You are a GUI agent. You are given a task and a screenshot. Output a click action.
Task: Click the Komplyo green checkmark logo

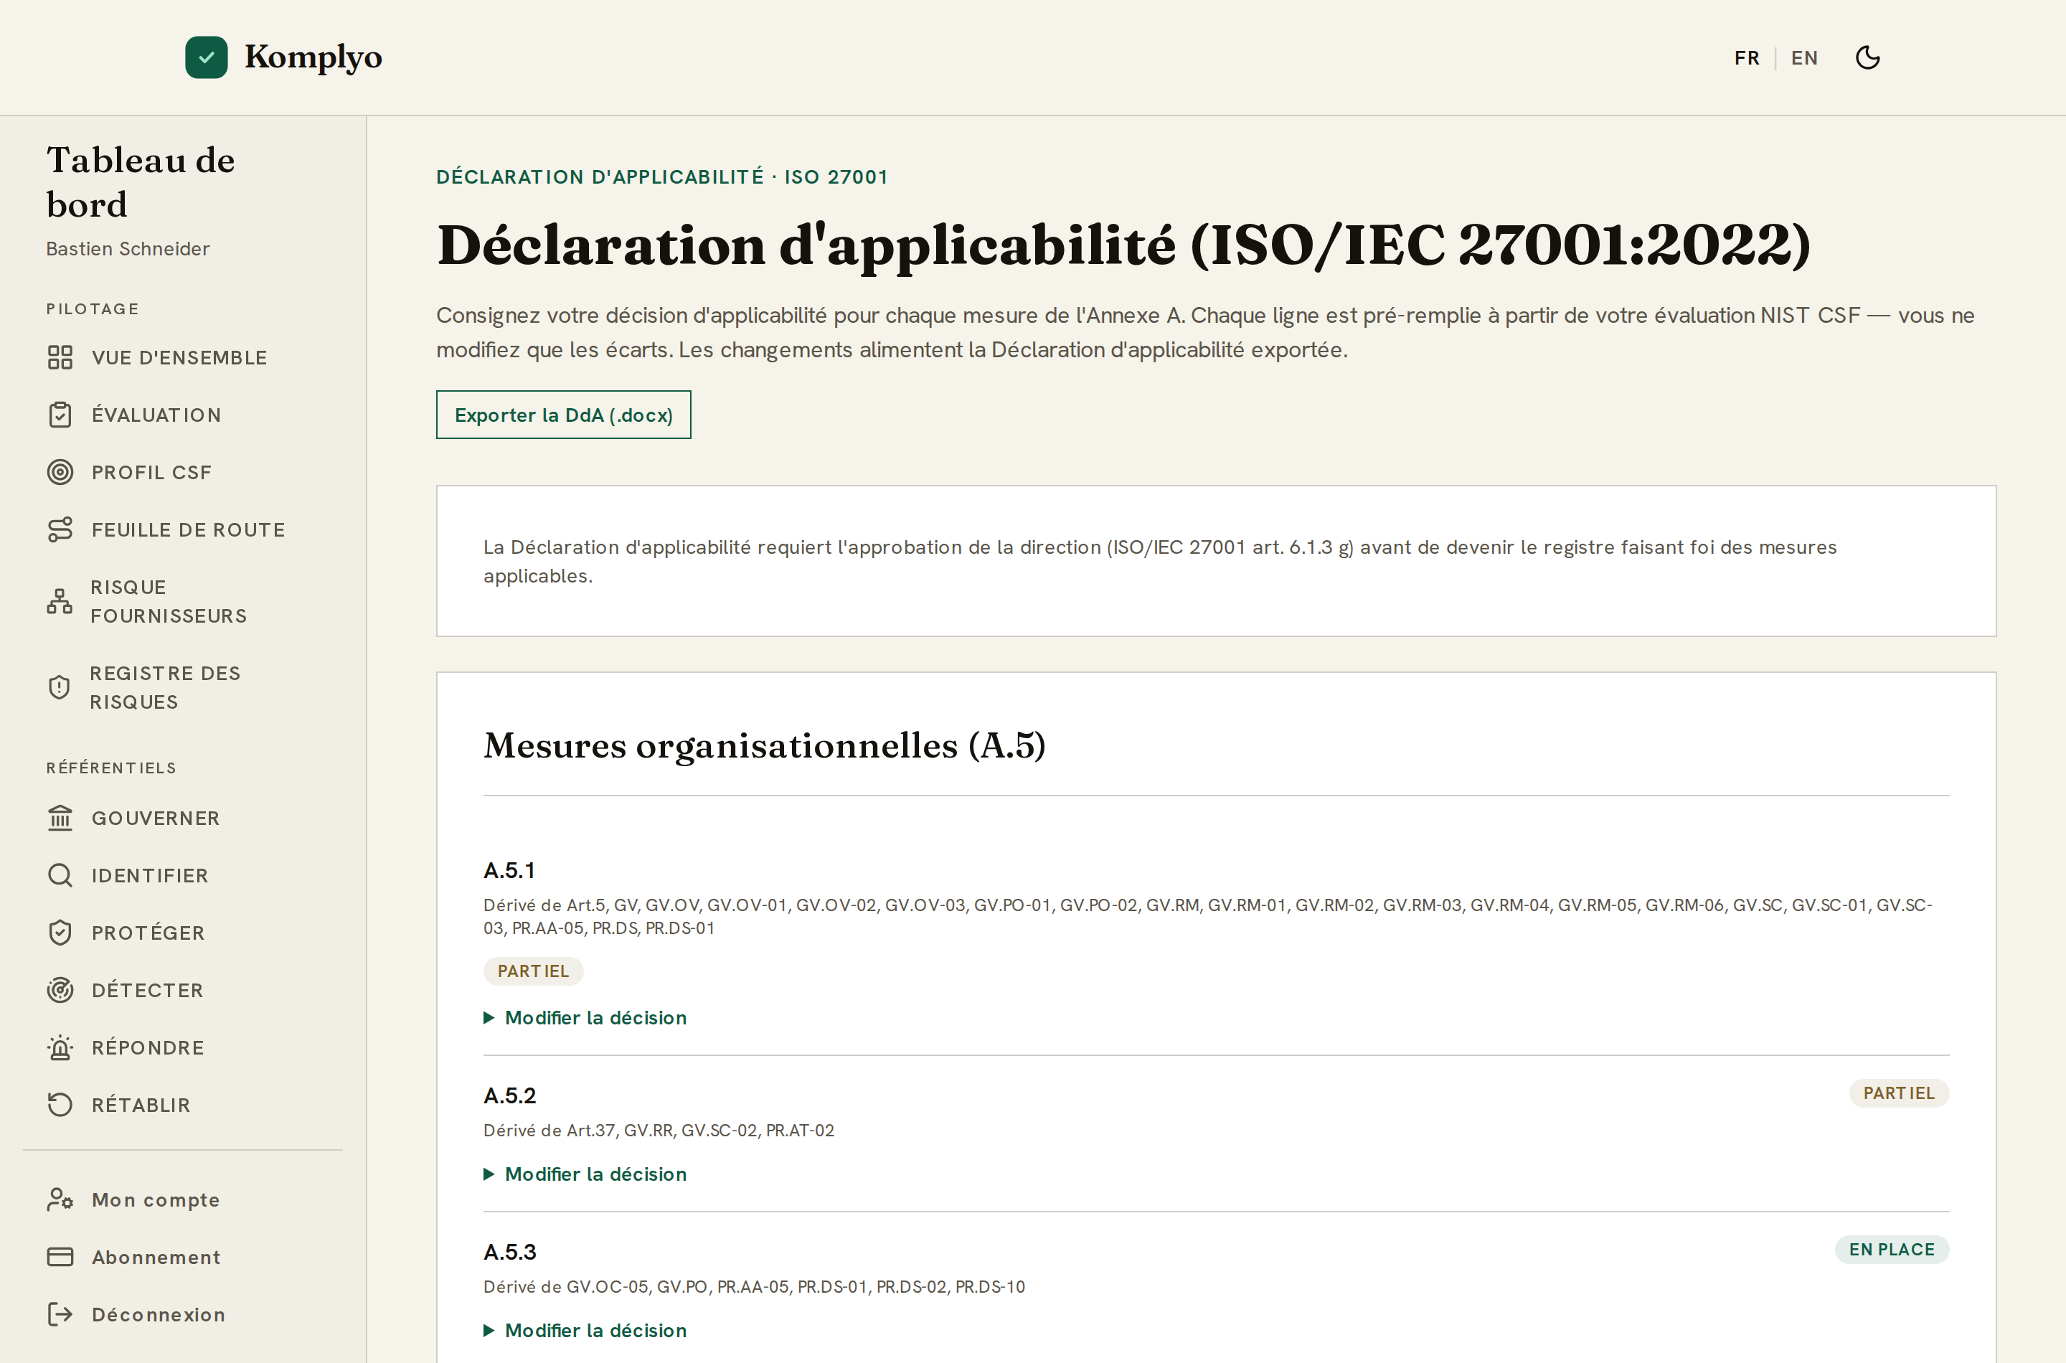[x=206, y=57]
